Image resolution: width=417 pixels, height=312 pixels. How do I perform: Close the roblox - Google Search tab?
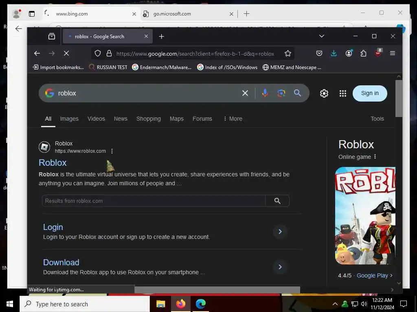point(146,36)
